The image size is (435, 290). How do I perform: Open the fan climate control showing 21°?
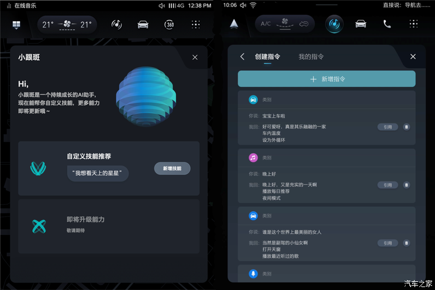67,25
